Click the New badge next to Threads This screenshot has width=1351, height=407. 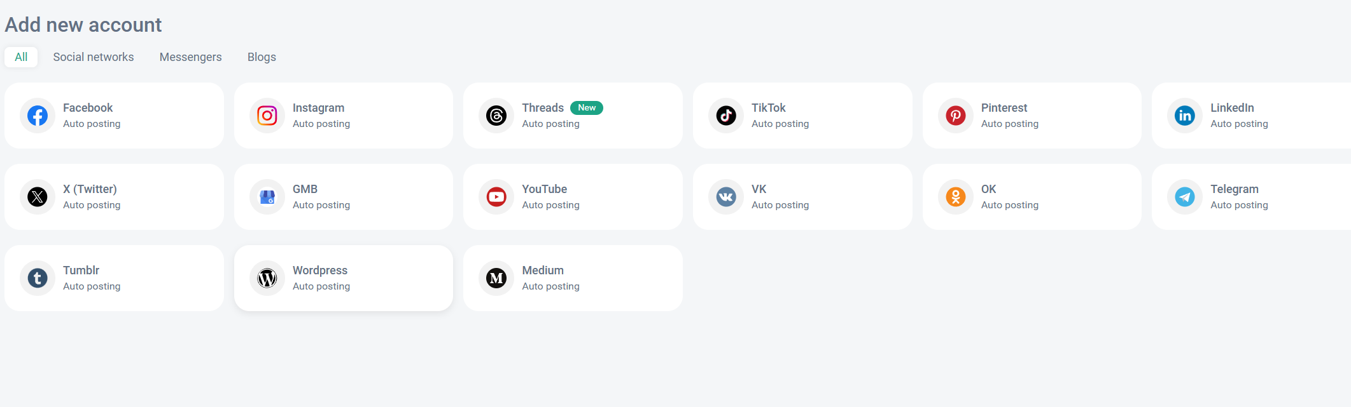pos(587,108)
